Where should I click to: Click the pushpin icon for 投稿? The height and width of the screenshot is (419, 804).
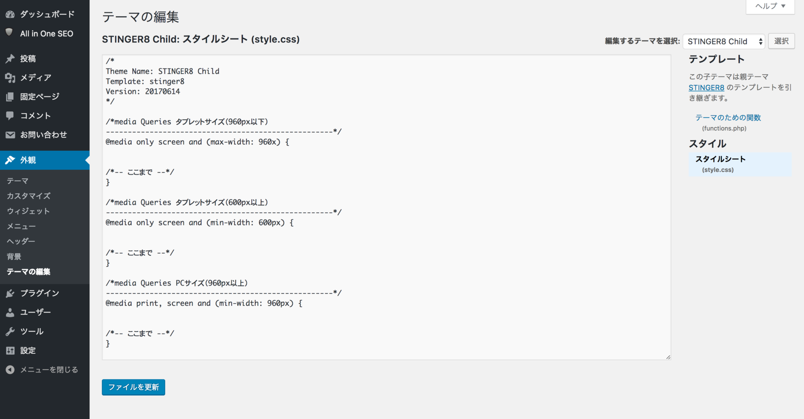coord(10,59)
